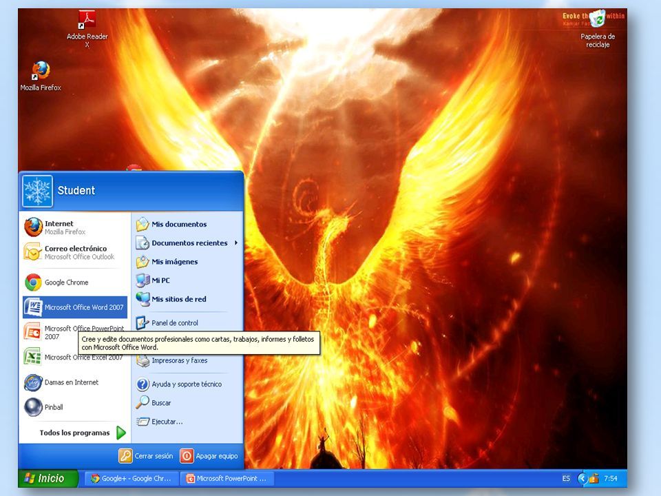Launch Damas en Internet game
Screen dimensions: 661x496
(75, 382)
